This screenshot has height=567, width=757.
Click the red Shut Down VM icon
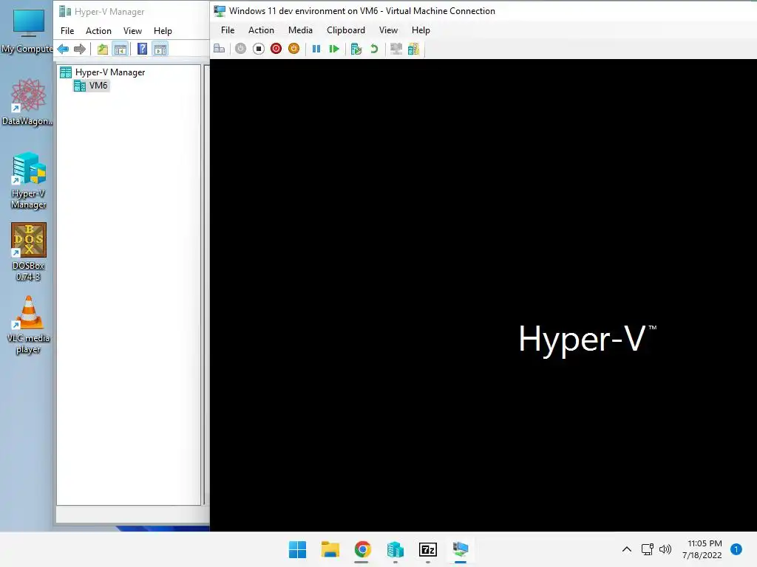[x=276, y=48]
